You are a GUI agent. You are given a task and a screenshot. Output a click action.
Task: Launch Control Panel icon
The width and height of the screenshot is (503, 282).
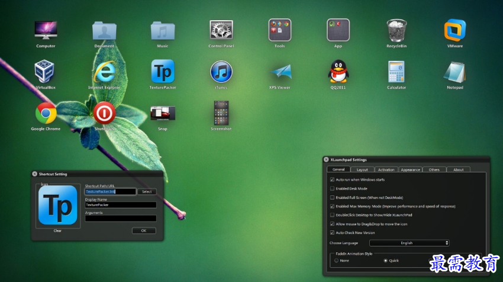[221, 30]
